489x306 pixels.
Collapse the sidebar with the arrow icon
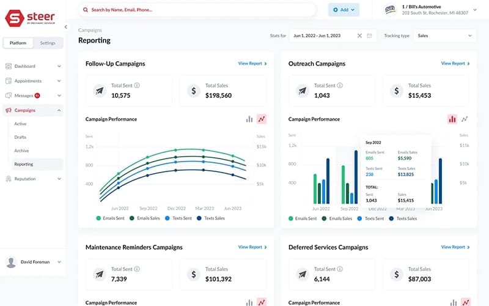(66, 27)
